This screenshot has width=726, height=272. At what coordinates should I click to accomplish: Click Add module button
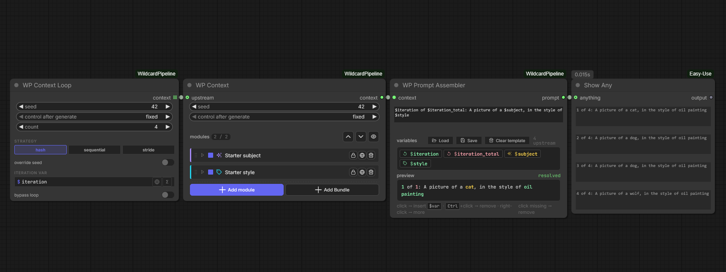[x=237, y=190]
